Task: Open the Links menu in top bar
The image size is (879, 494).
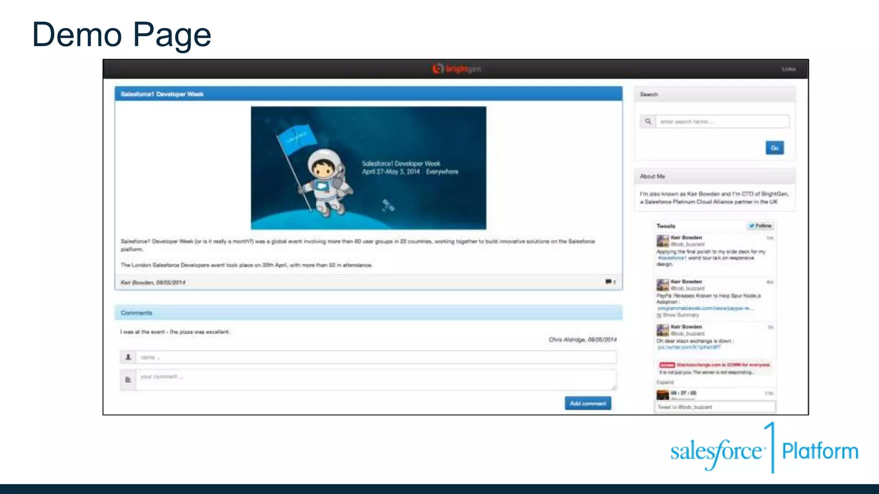Action: tap(788, 69)
